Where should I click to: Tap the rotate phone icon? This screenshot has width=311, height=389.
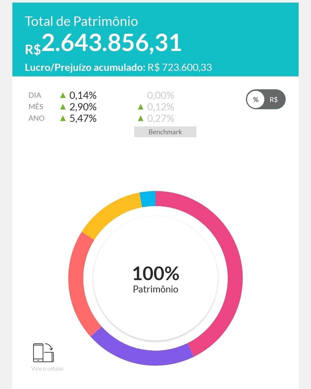tap(43, 353)
